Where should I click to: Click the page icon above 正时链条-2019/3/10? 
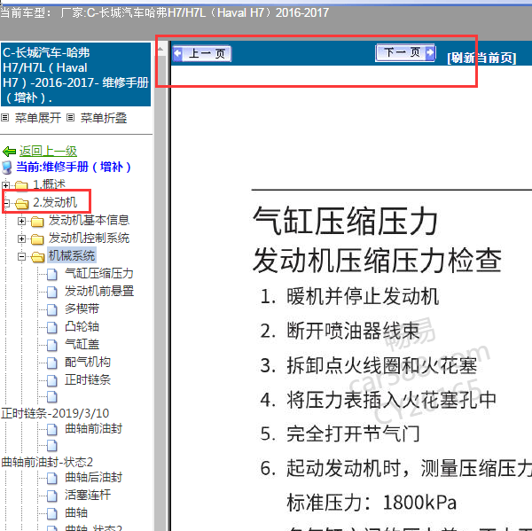(x=52, y=397)
